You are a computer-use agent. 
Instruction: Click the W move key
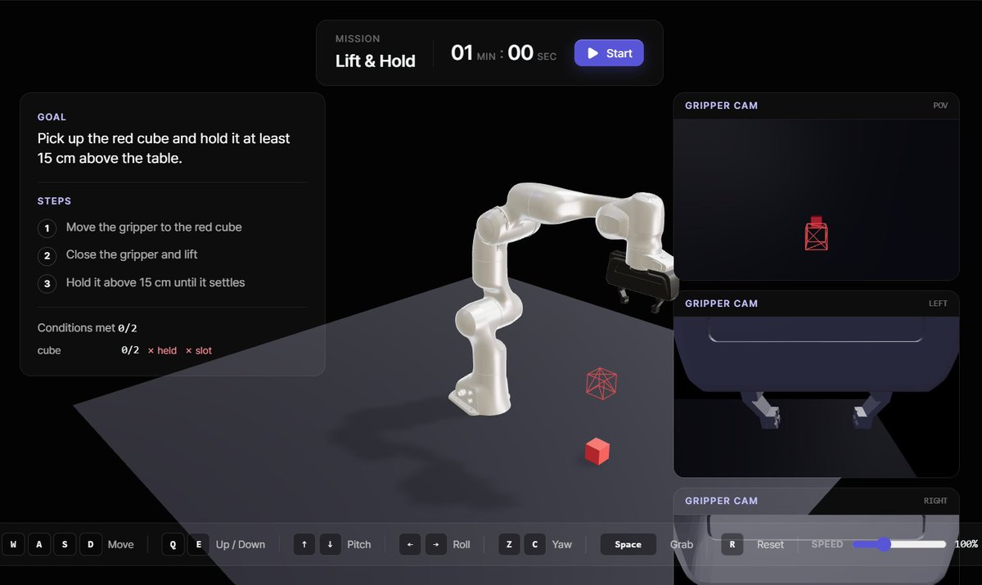tap(13, 544)
